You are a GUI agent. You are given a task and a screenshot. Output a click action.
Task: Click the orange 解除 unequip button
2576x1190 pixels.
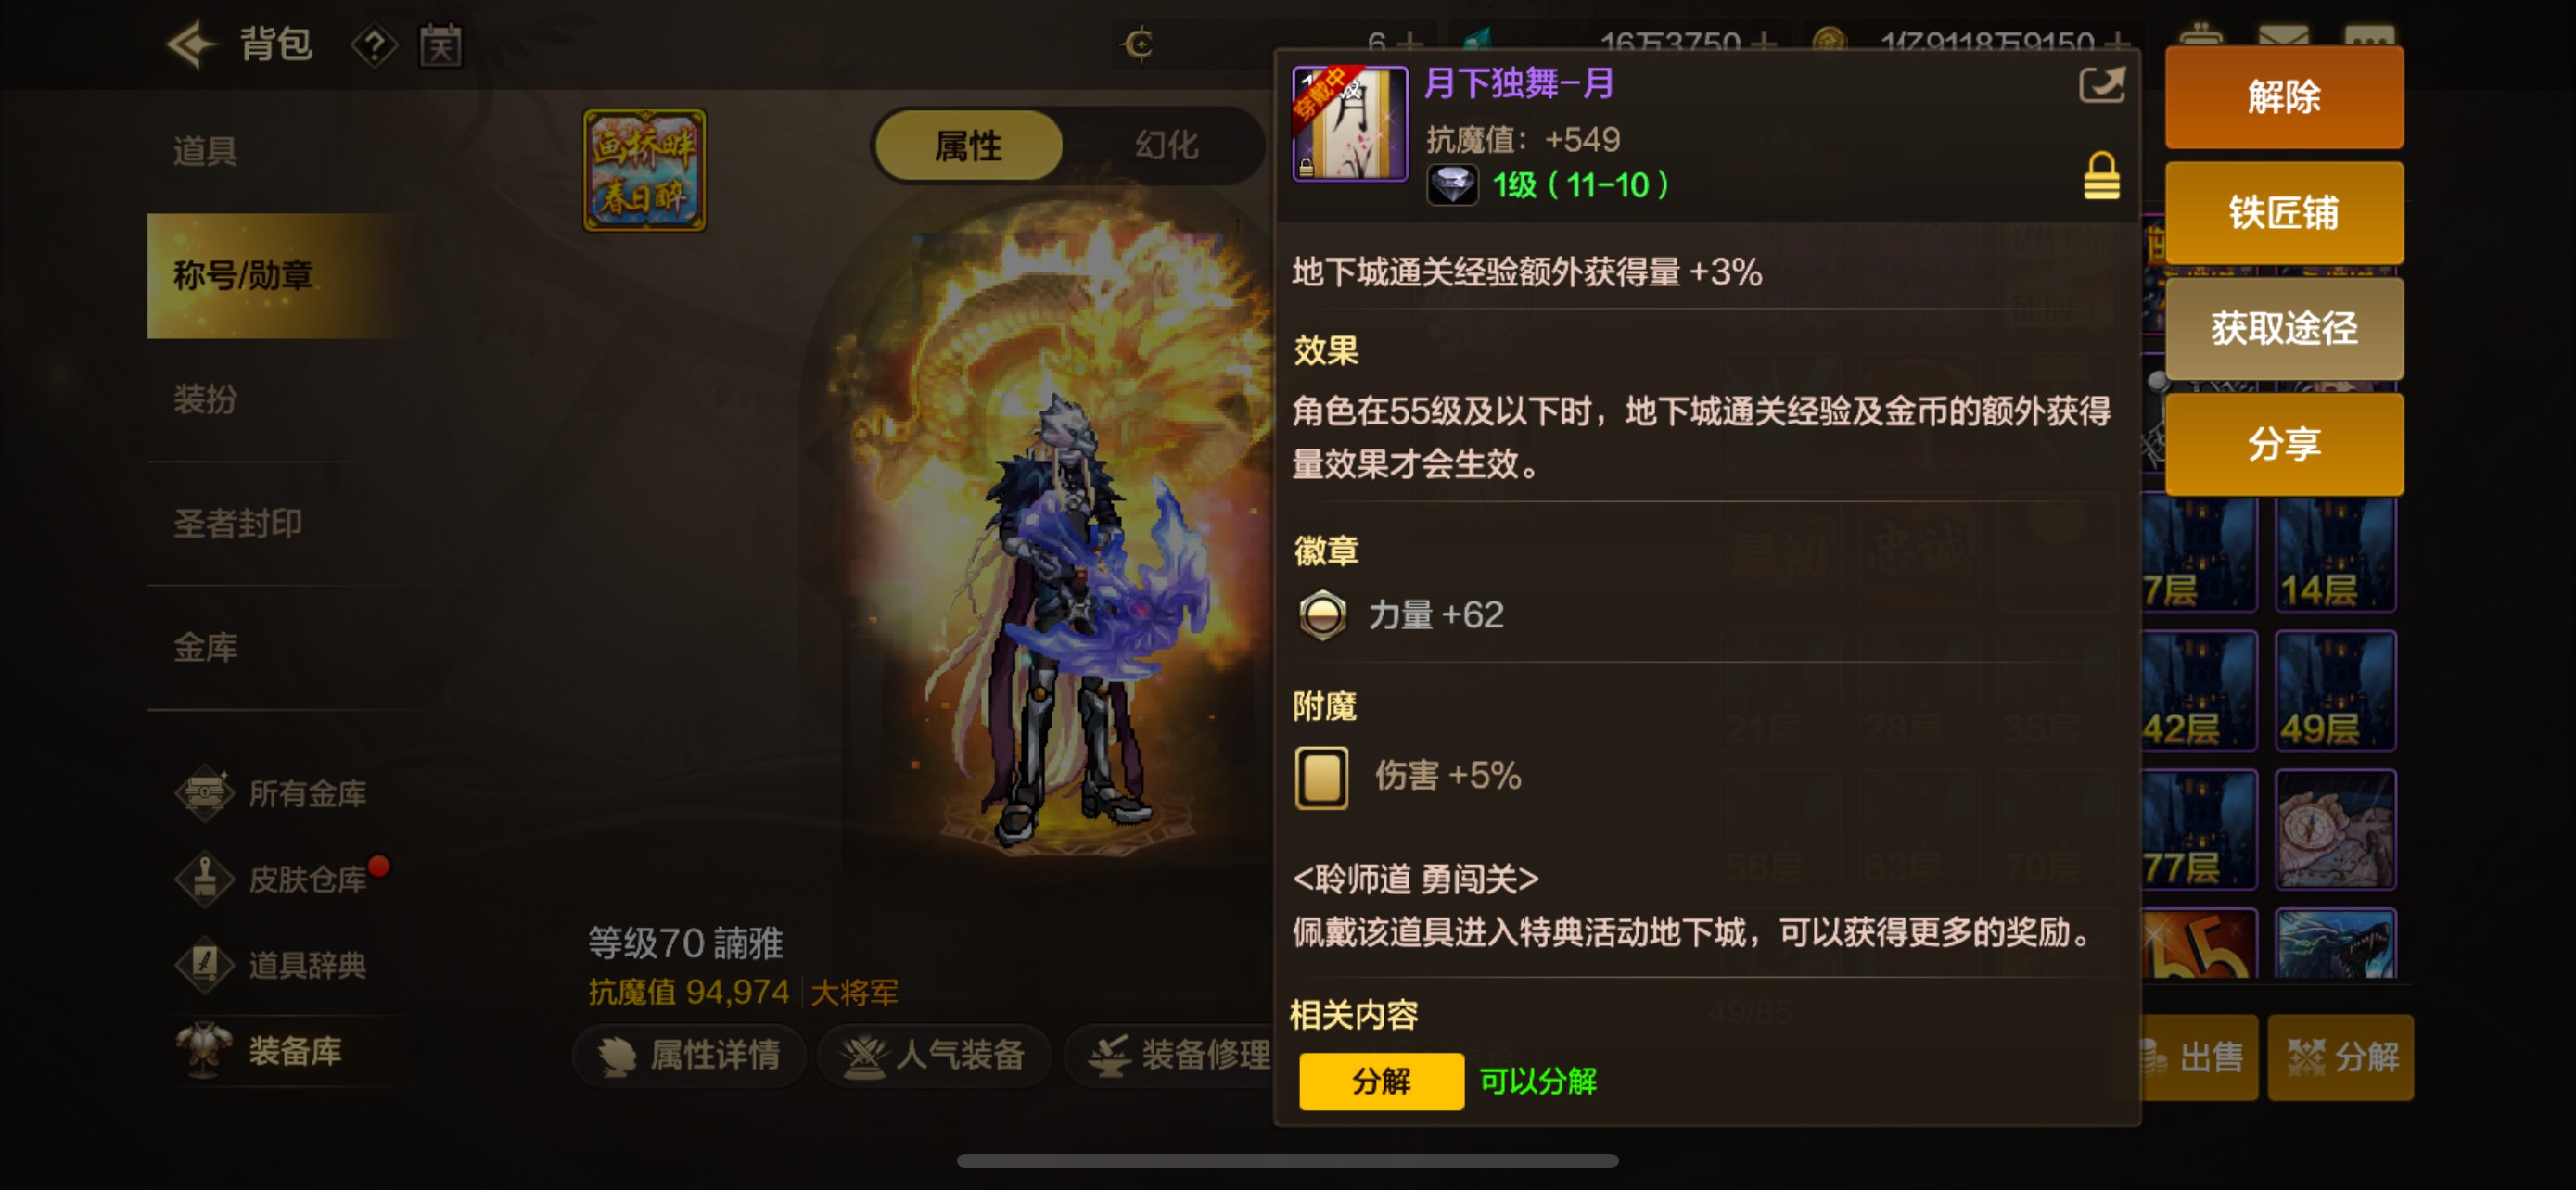click(x=2284, y=98)
